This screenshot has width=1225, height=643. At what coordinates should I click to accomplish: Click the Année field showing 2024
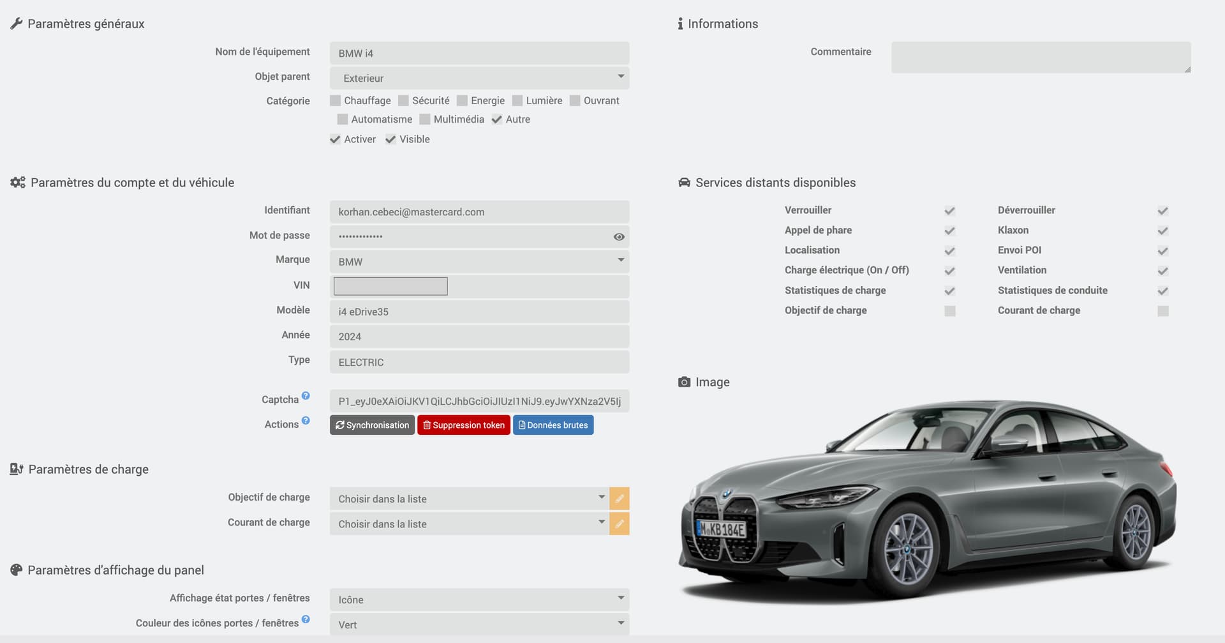pos(480,337)
